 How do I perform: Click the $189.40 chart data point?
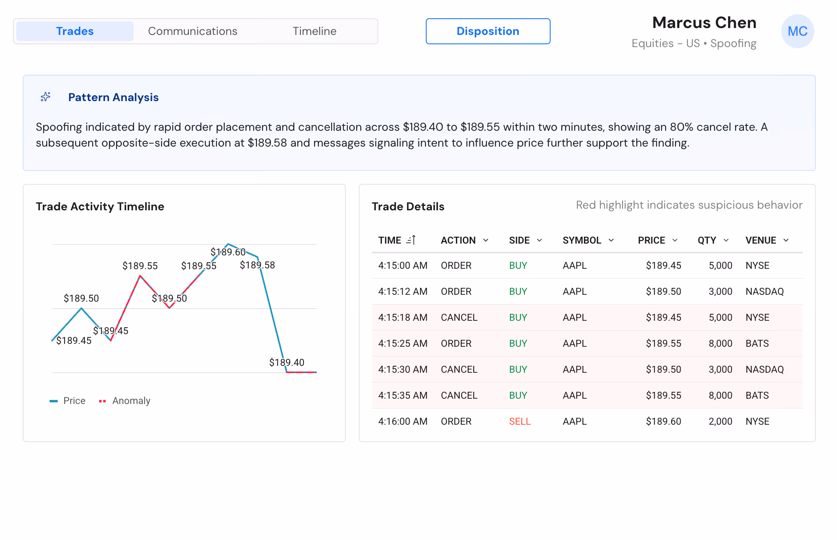coord(287,372)
